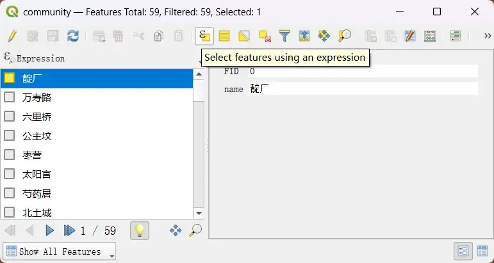Click the current feature number 1 field
This screenshot has width=494, height=263.
point(83,231)
